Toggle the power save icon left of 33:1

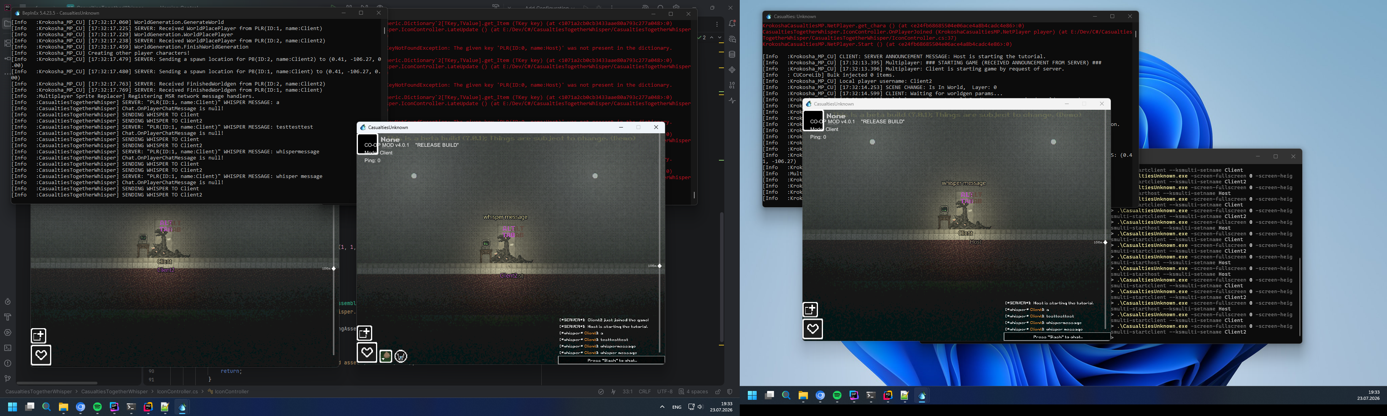(613, 392)
